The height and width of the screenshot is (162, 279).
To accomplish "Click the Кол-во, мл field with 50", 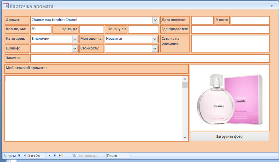I will pyautogui.click(x=41, y=29).
